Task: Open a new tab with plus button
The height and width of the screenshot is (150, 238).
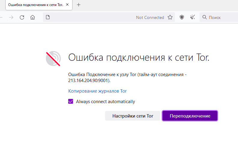Action: (x=79, y=5)
